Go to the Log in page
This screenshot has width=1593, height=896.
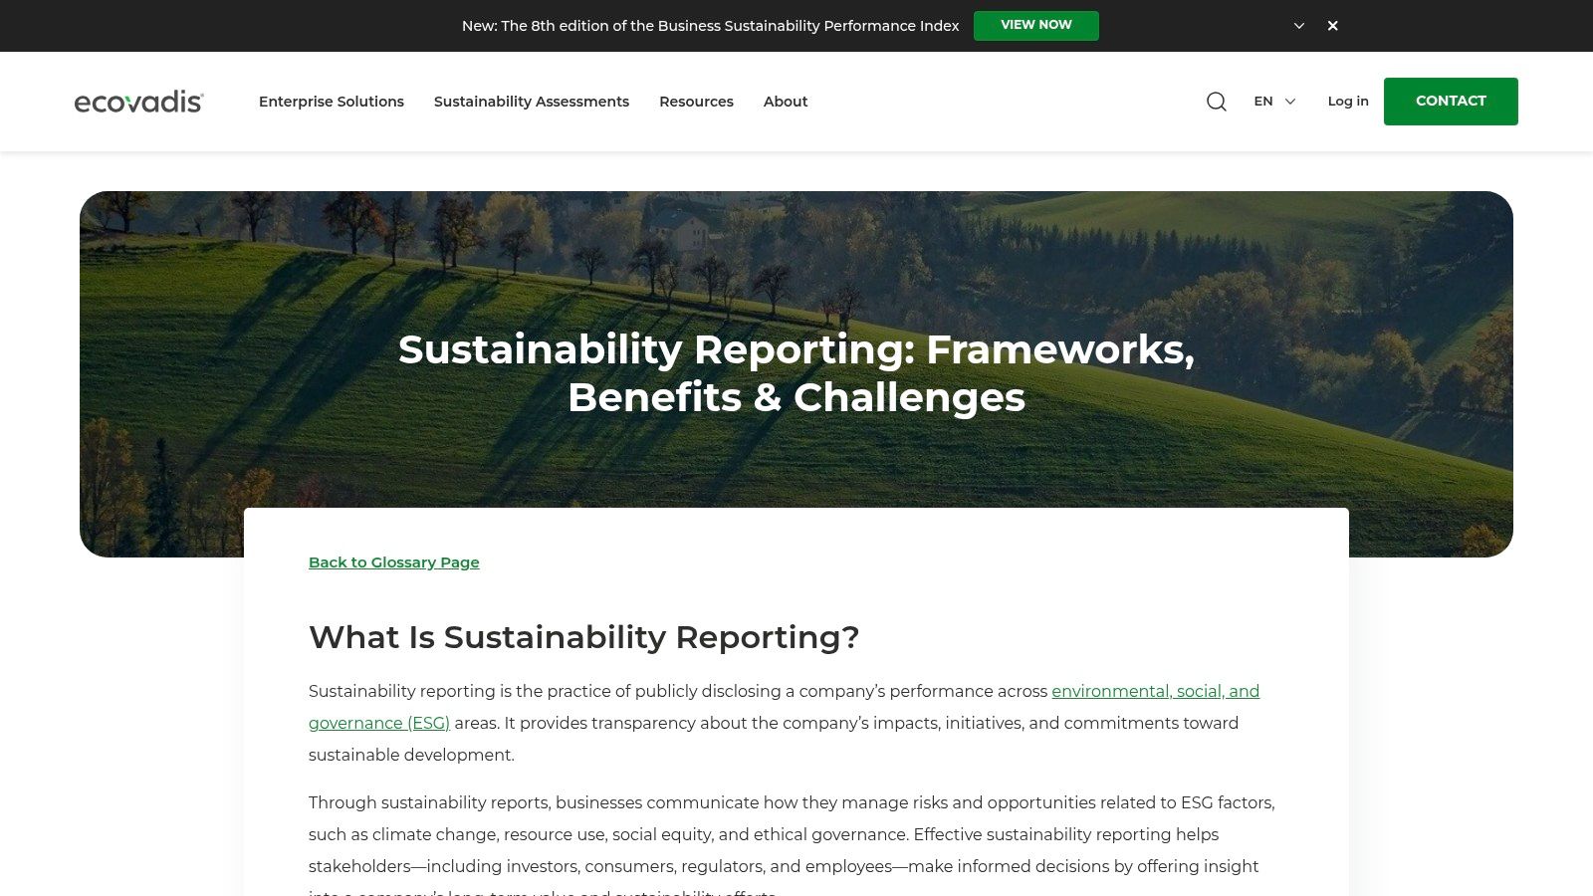tap(1348, 102)
